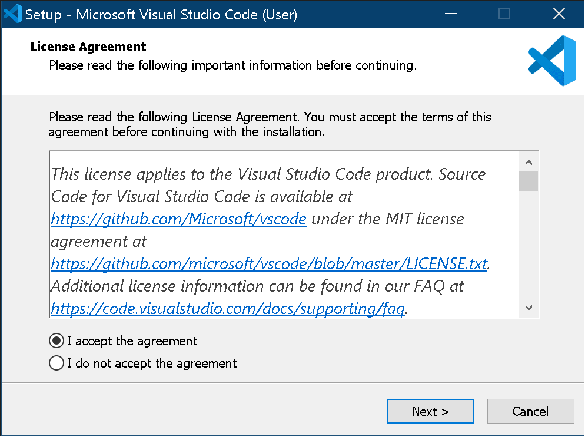Click the license text scrollbar thumb
This screenshot has width=585, height=436.
click(529, 181)
